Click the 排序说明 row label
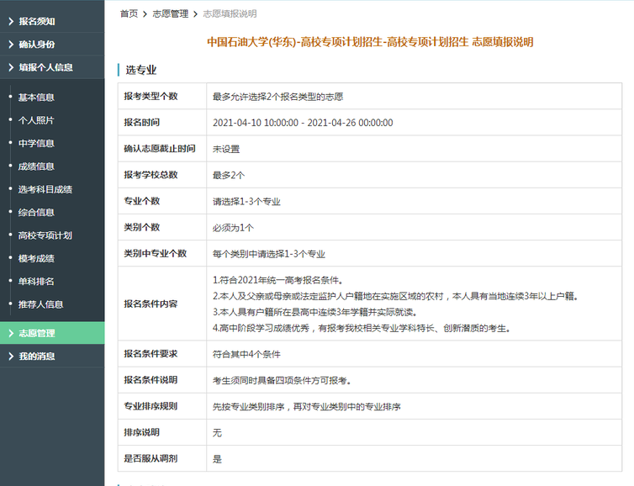634x486 pixels. coord(141,432)
